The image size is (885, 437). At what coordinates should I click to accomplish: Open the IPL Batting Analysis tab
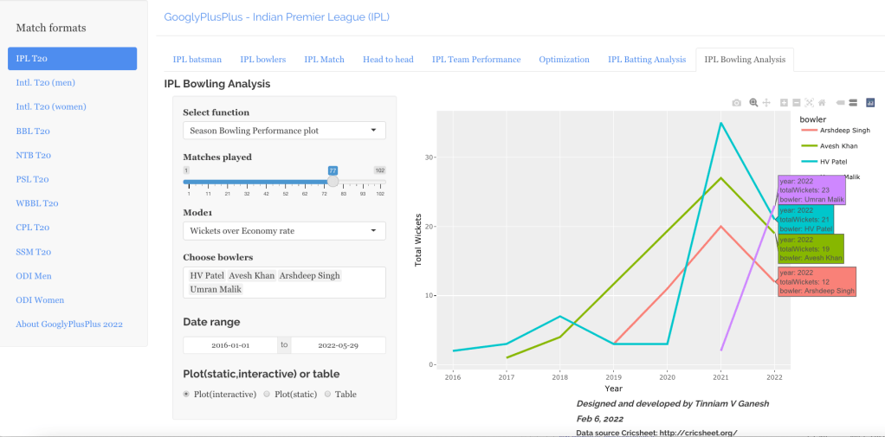click(x=646, y=60)
